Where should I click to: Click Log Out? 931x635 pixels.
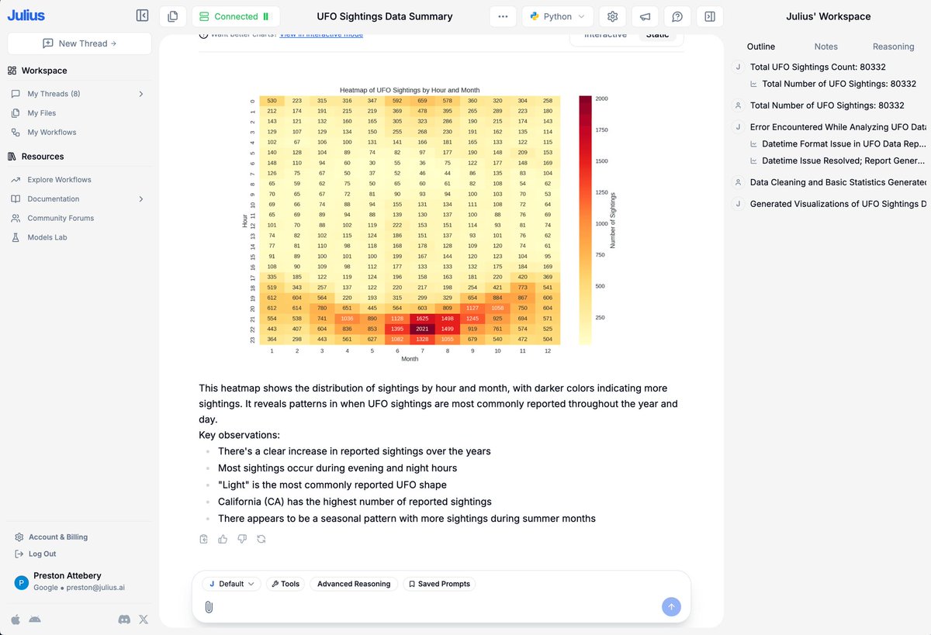tap(43, 554)
